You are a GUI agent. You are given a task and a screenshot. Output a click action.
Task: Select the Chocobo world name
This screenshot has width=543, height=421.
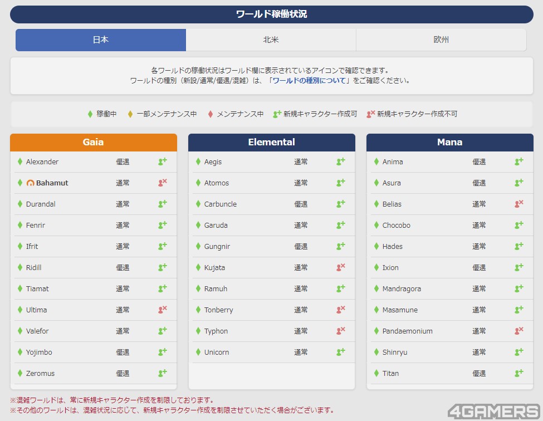pyautogui.click(x=396, y=226)
